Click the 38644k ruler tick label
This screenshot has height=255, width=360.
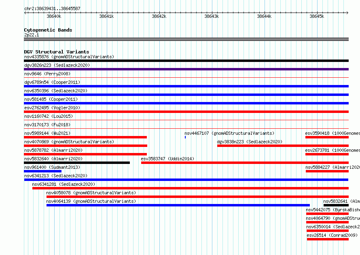click(264, 16)
